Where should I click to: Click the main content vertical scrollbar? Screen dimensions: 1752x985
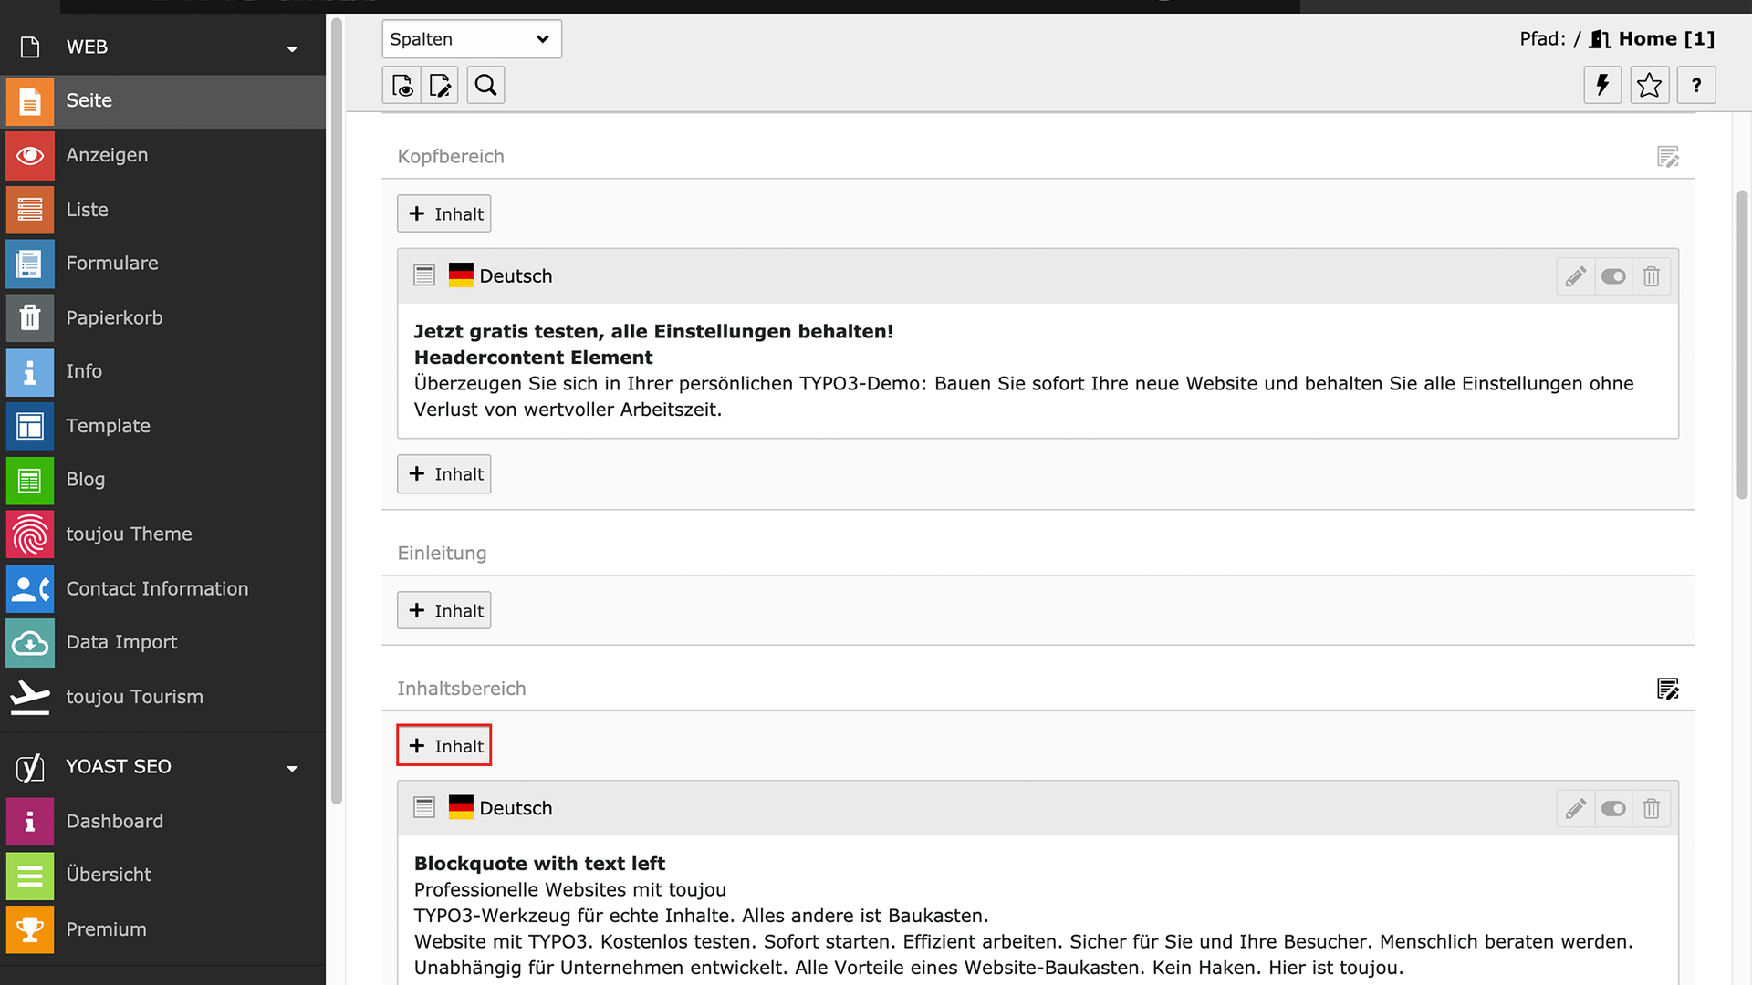(1741, 347)
